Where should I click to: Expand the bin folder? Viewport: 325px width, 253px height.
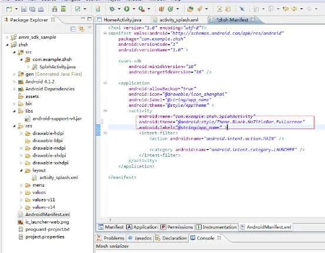click(x=14, y=103)
